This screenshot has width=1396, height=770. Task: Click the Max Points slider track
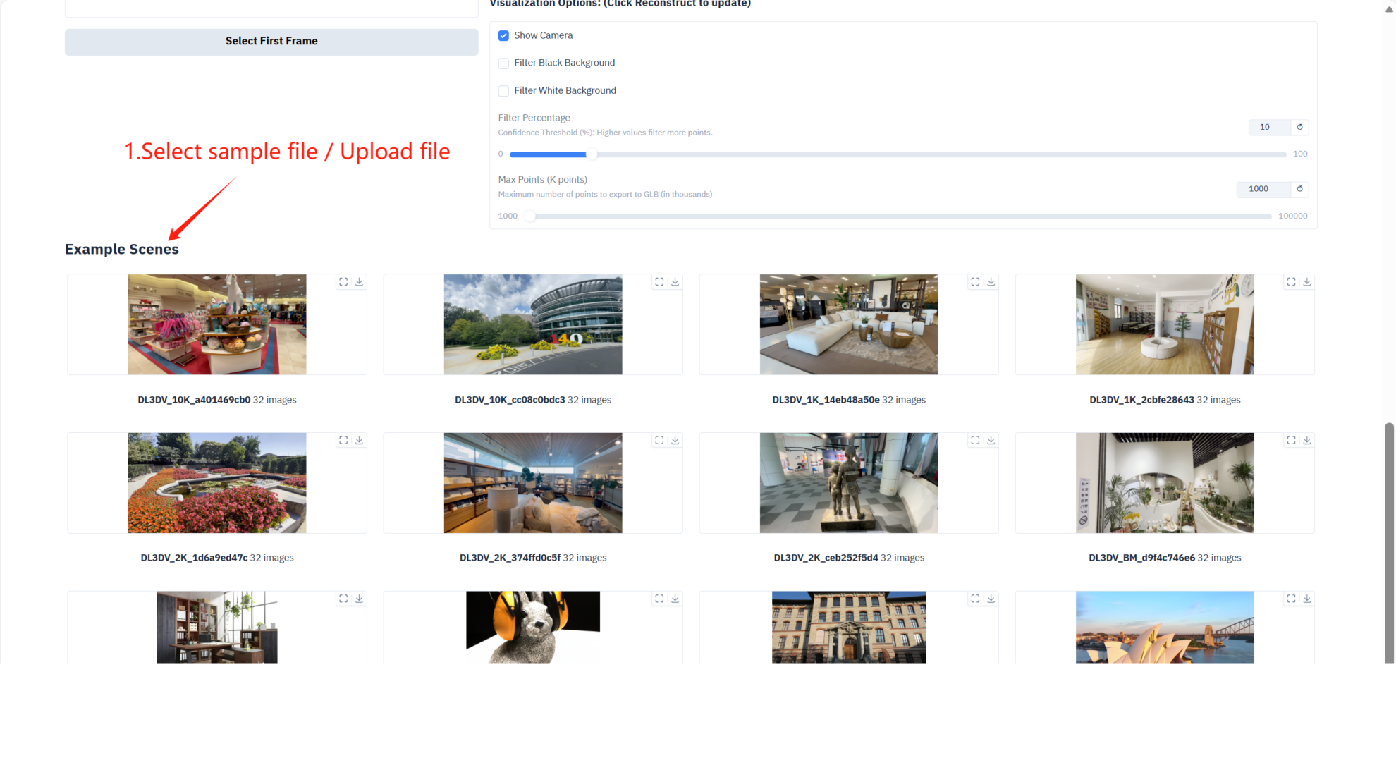click(900, 216)
